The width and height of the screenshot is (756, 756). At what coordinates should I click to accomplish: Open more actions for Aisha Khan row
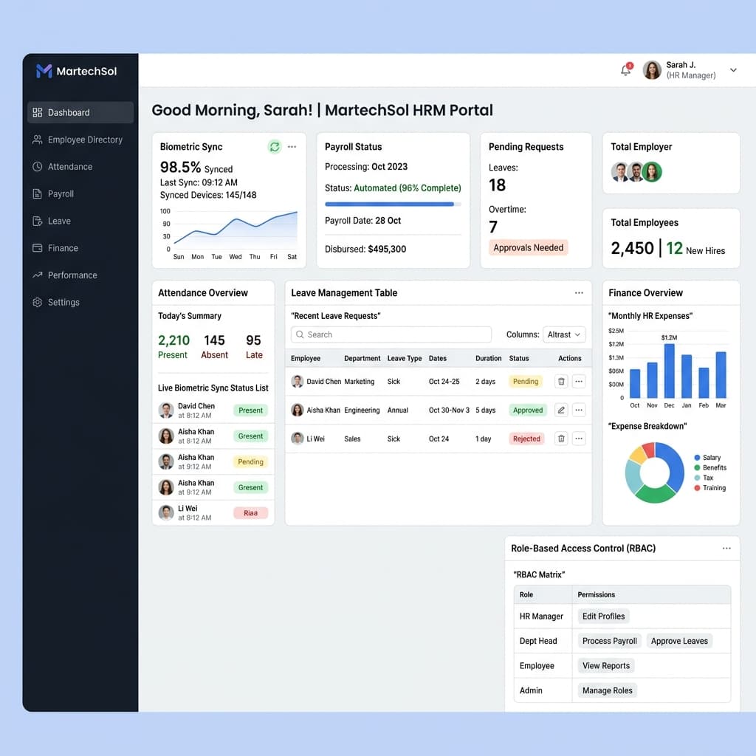tap(579, 410)
